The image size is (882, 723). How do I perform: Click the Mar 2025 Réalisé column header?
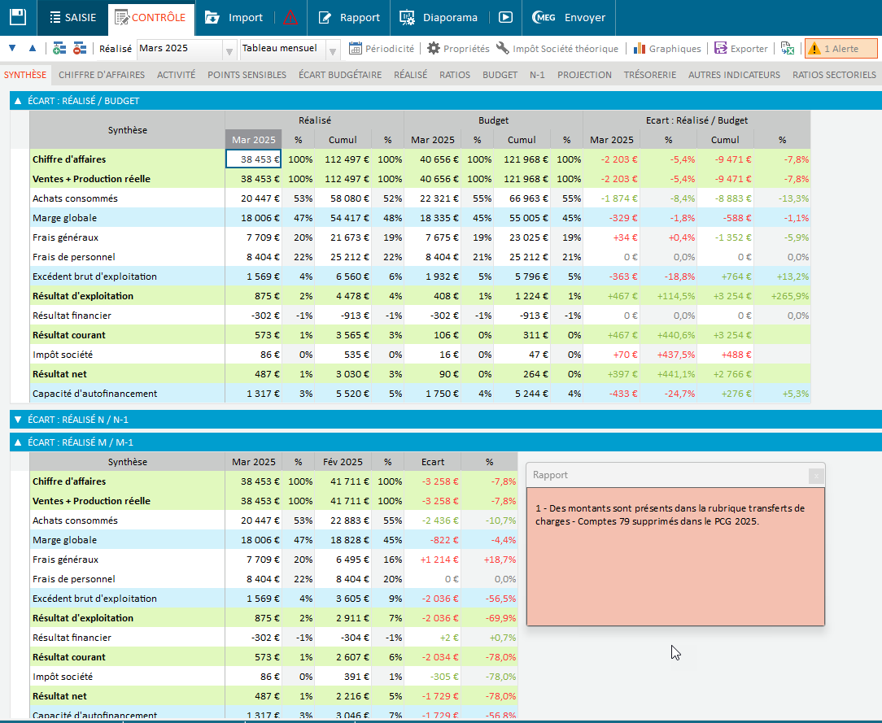click(254, 139)
